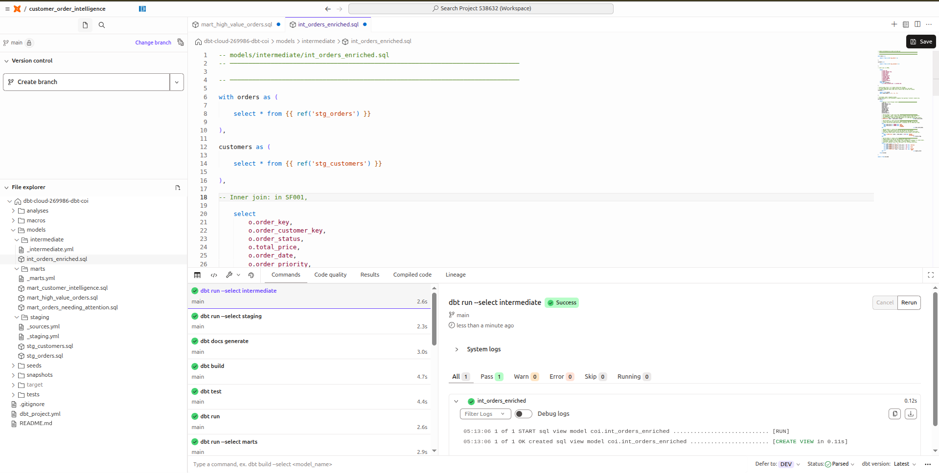Copy logs with the clipboard icon
The width and height of the screenshot is (939, 473).
(x=895, y=414)
